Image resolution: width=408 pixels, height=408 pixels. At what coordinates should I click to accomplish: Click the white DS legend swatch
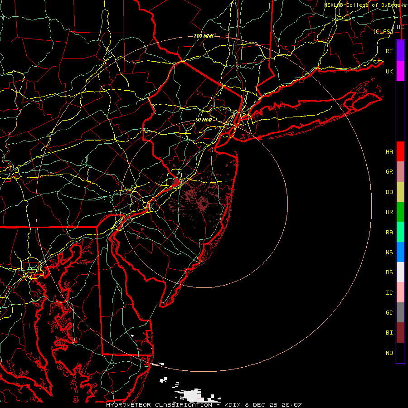400,272
